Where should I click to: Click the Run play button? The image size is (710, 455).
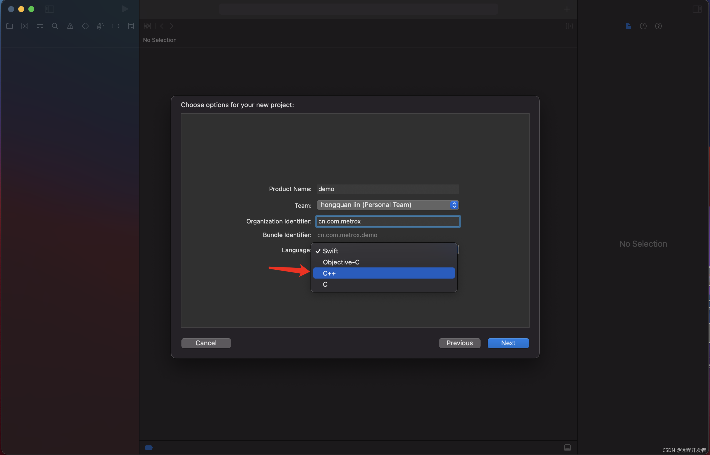click(x=125, y=9)
